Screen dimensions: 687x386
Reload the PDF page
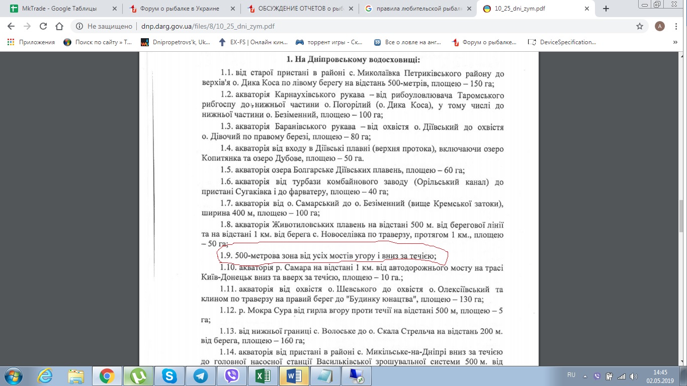click(43, 26)
